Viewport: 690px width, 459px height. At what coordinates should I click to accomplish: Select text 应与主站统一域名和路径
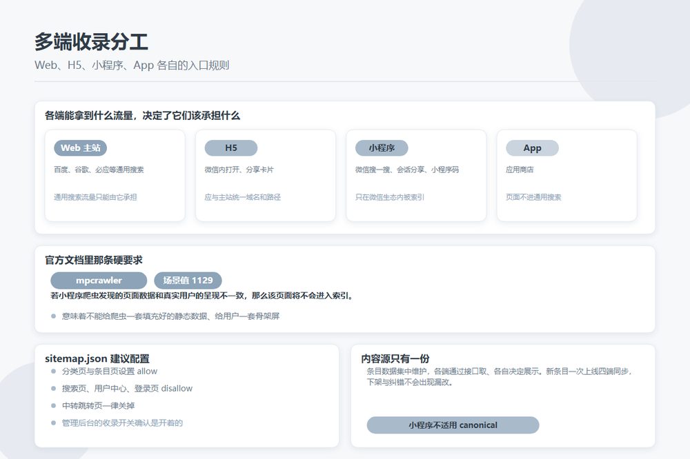pyautogui.click(x=242, y=197)
